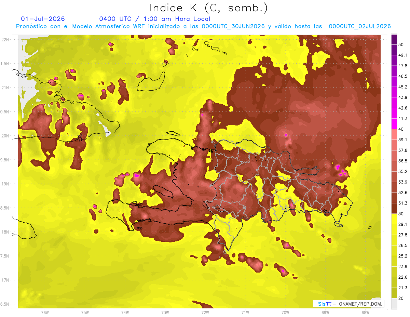Click the colorbar label "21.3"

pos(403,288)
